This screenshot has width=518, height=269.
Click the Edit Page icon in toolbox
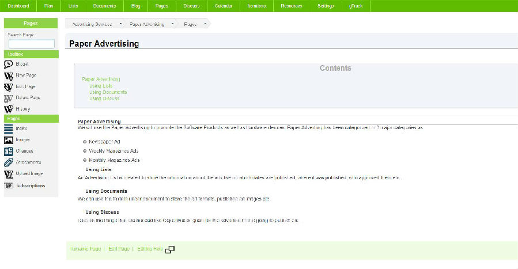tap(9, 87)
